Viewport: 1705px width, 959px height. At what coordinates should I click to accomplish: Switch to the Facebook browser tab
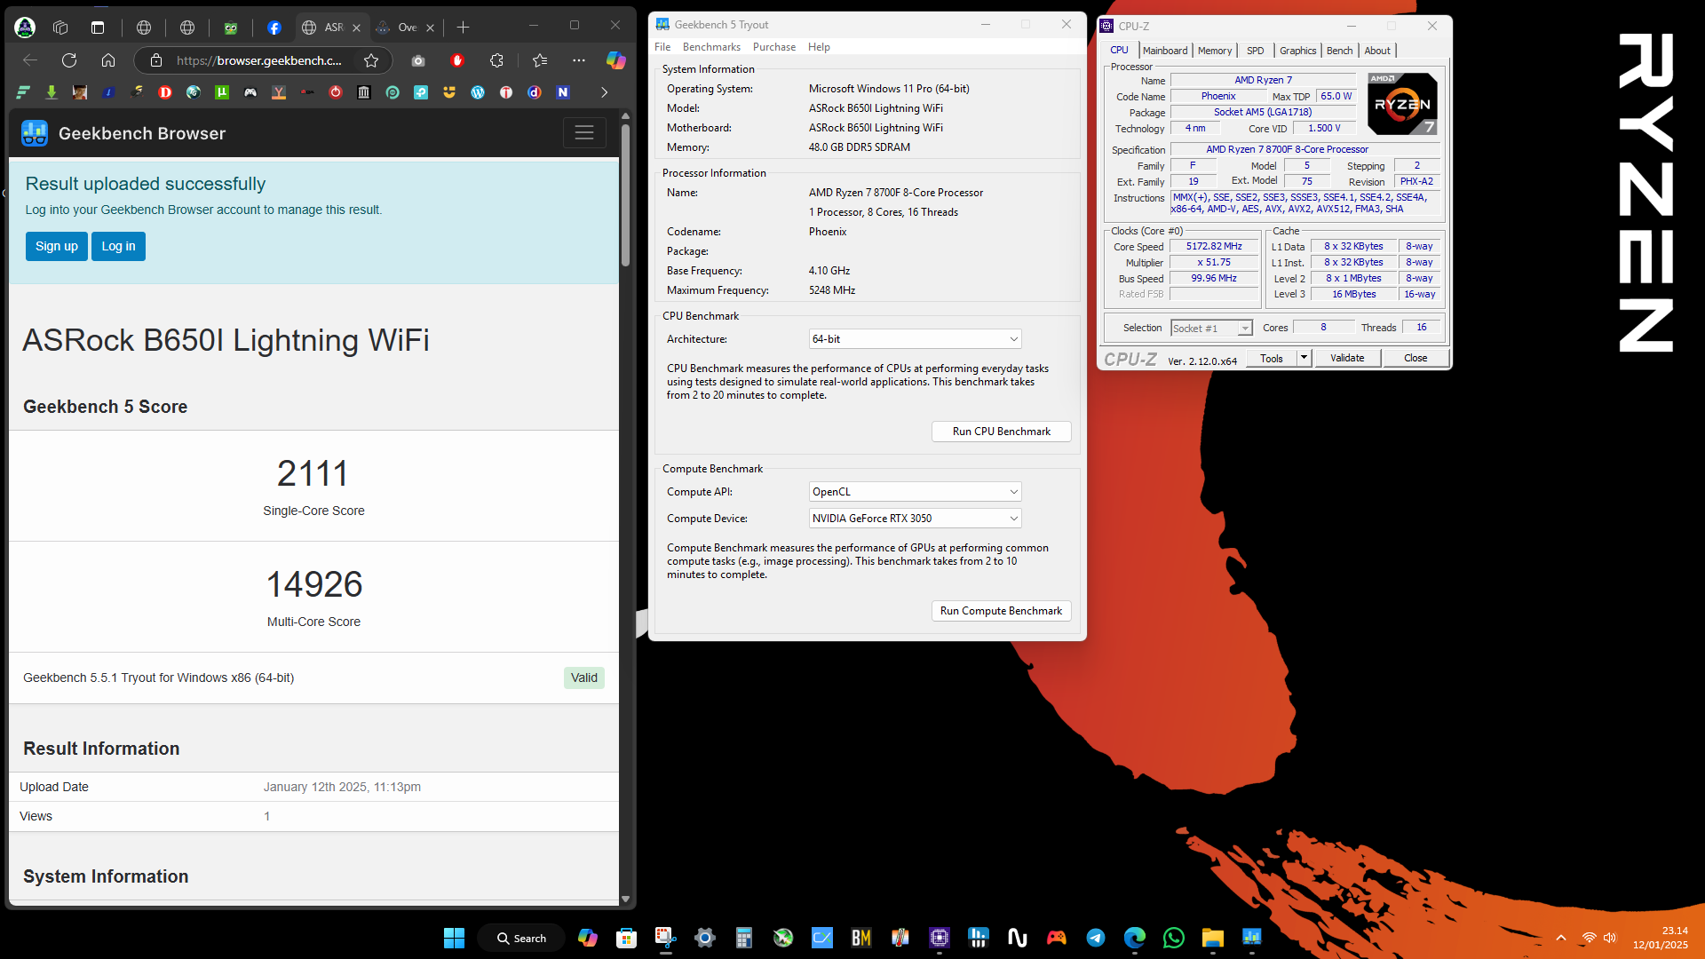(274, 28)
